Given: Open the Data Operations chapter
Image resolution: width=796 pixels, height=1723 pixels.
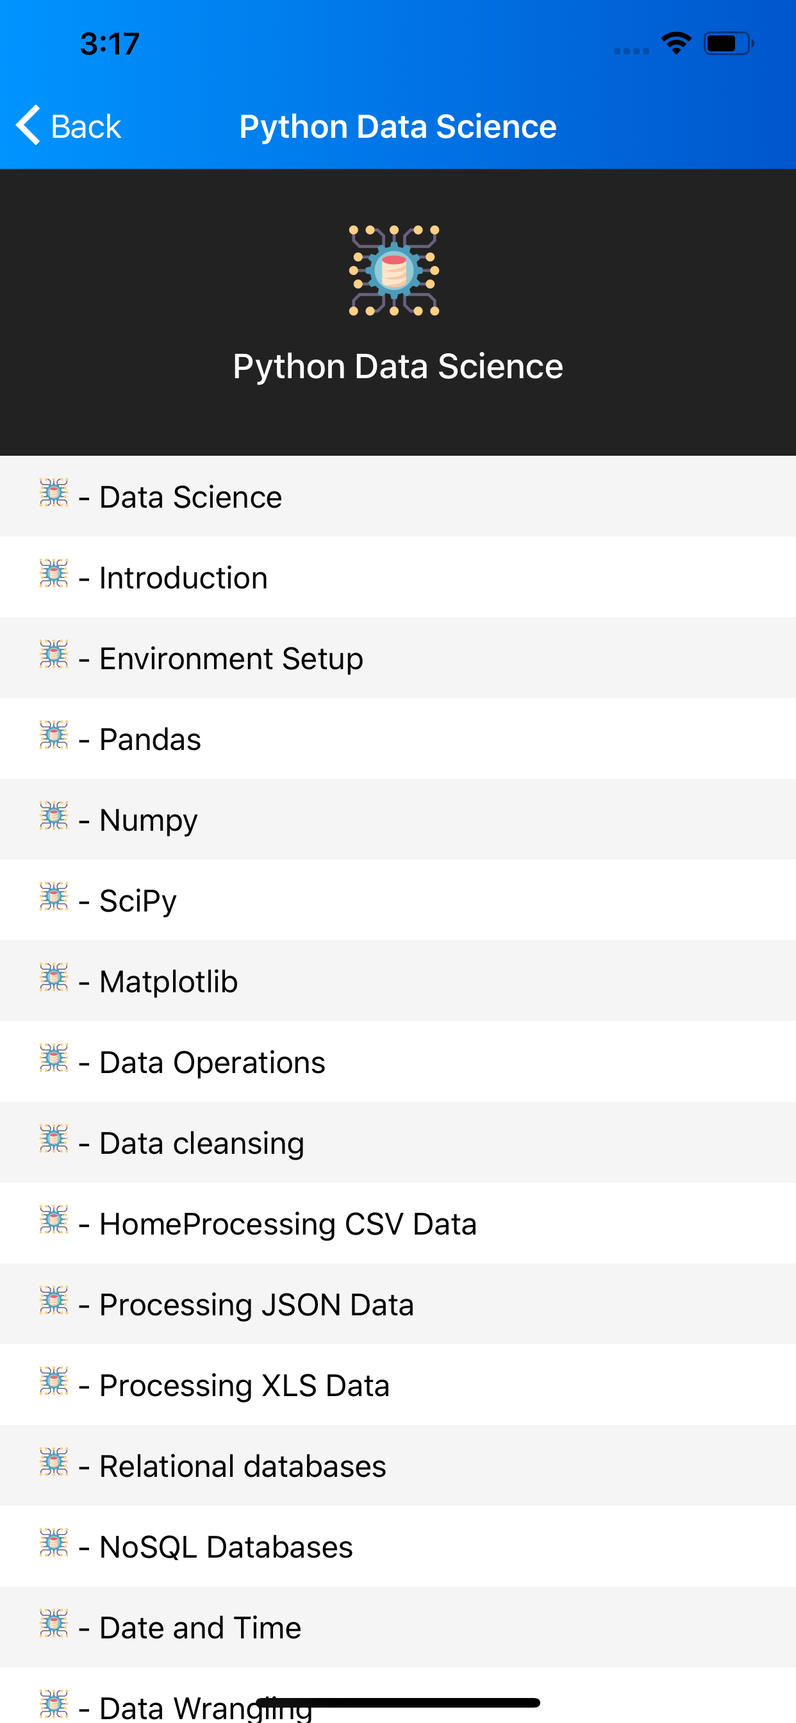Looking at the screenshot, I should (211, 1061).
